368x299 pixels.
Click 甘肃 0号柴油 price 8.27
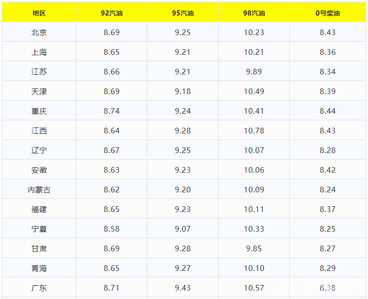(x=328, y=248)
